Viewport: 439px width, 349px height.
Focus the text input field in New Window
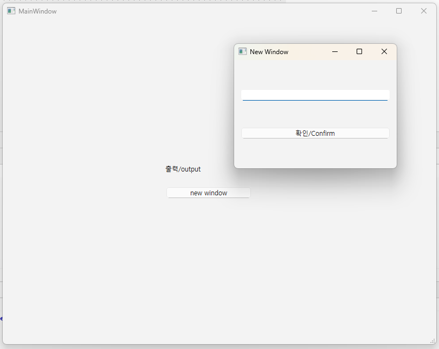click(315, 95)
